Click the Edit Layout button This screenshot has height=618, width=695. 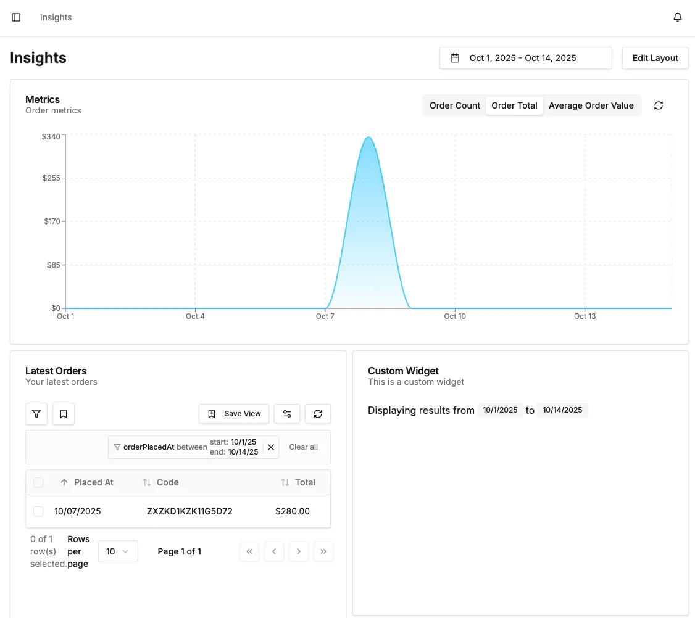point(655,58)
